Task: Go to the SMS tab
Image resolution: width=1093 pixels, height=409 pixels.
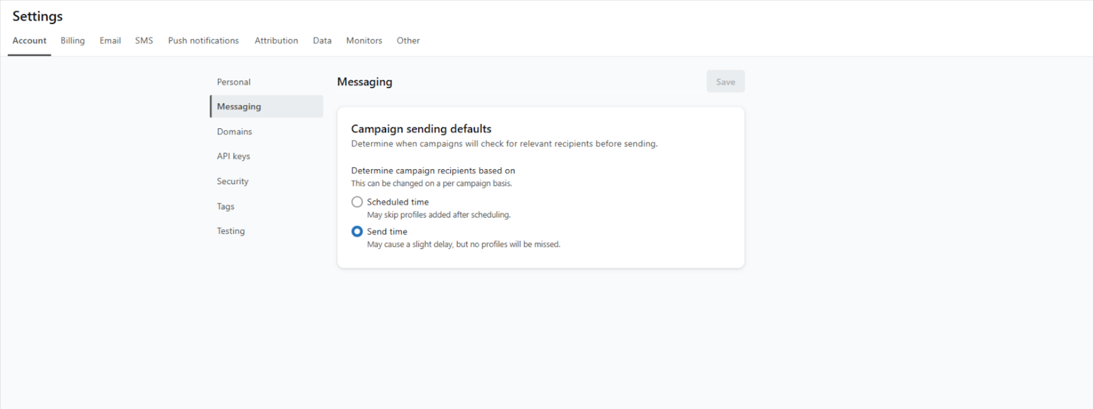Action: 144,41
